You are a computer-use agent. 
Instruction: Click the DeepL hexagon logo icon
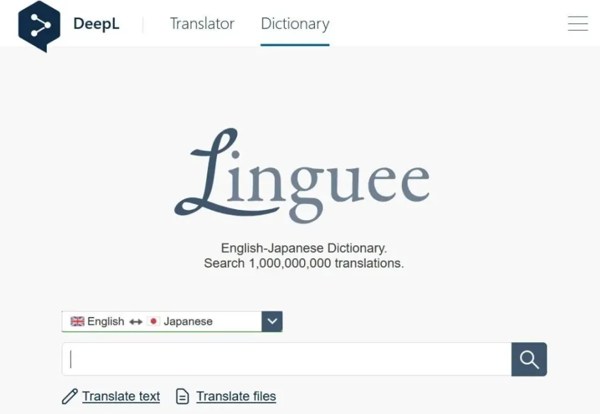pos(39,24)
